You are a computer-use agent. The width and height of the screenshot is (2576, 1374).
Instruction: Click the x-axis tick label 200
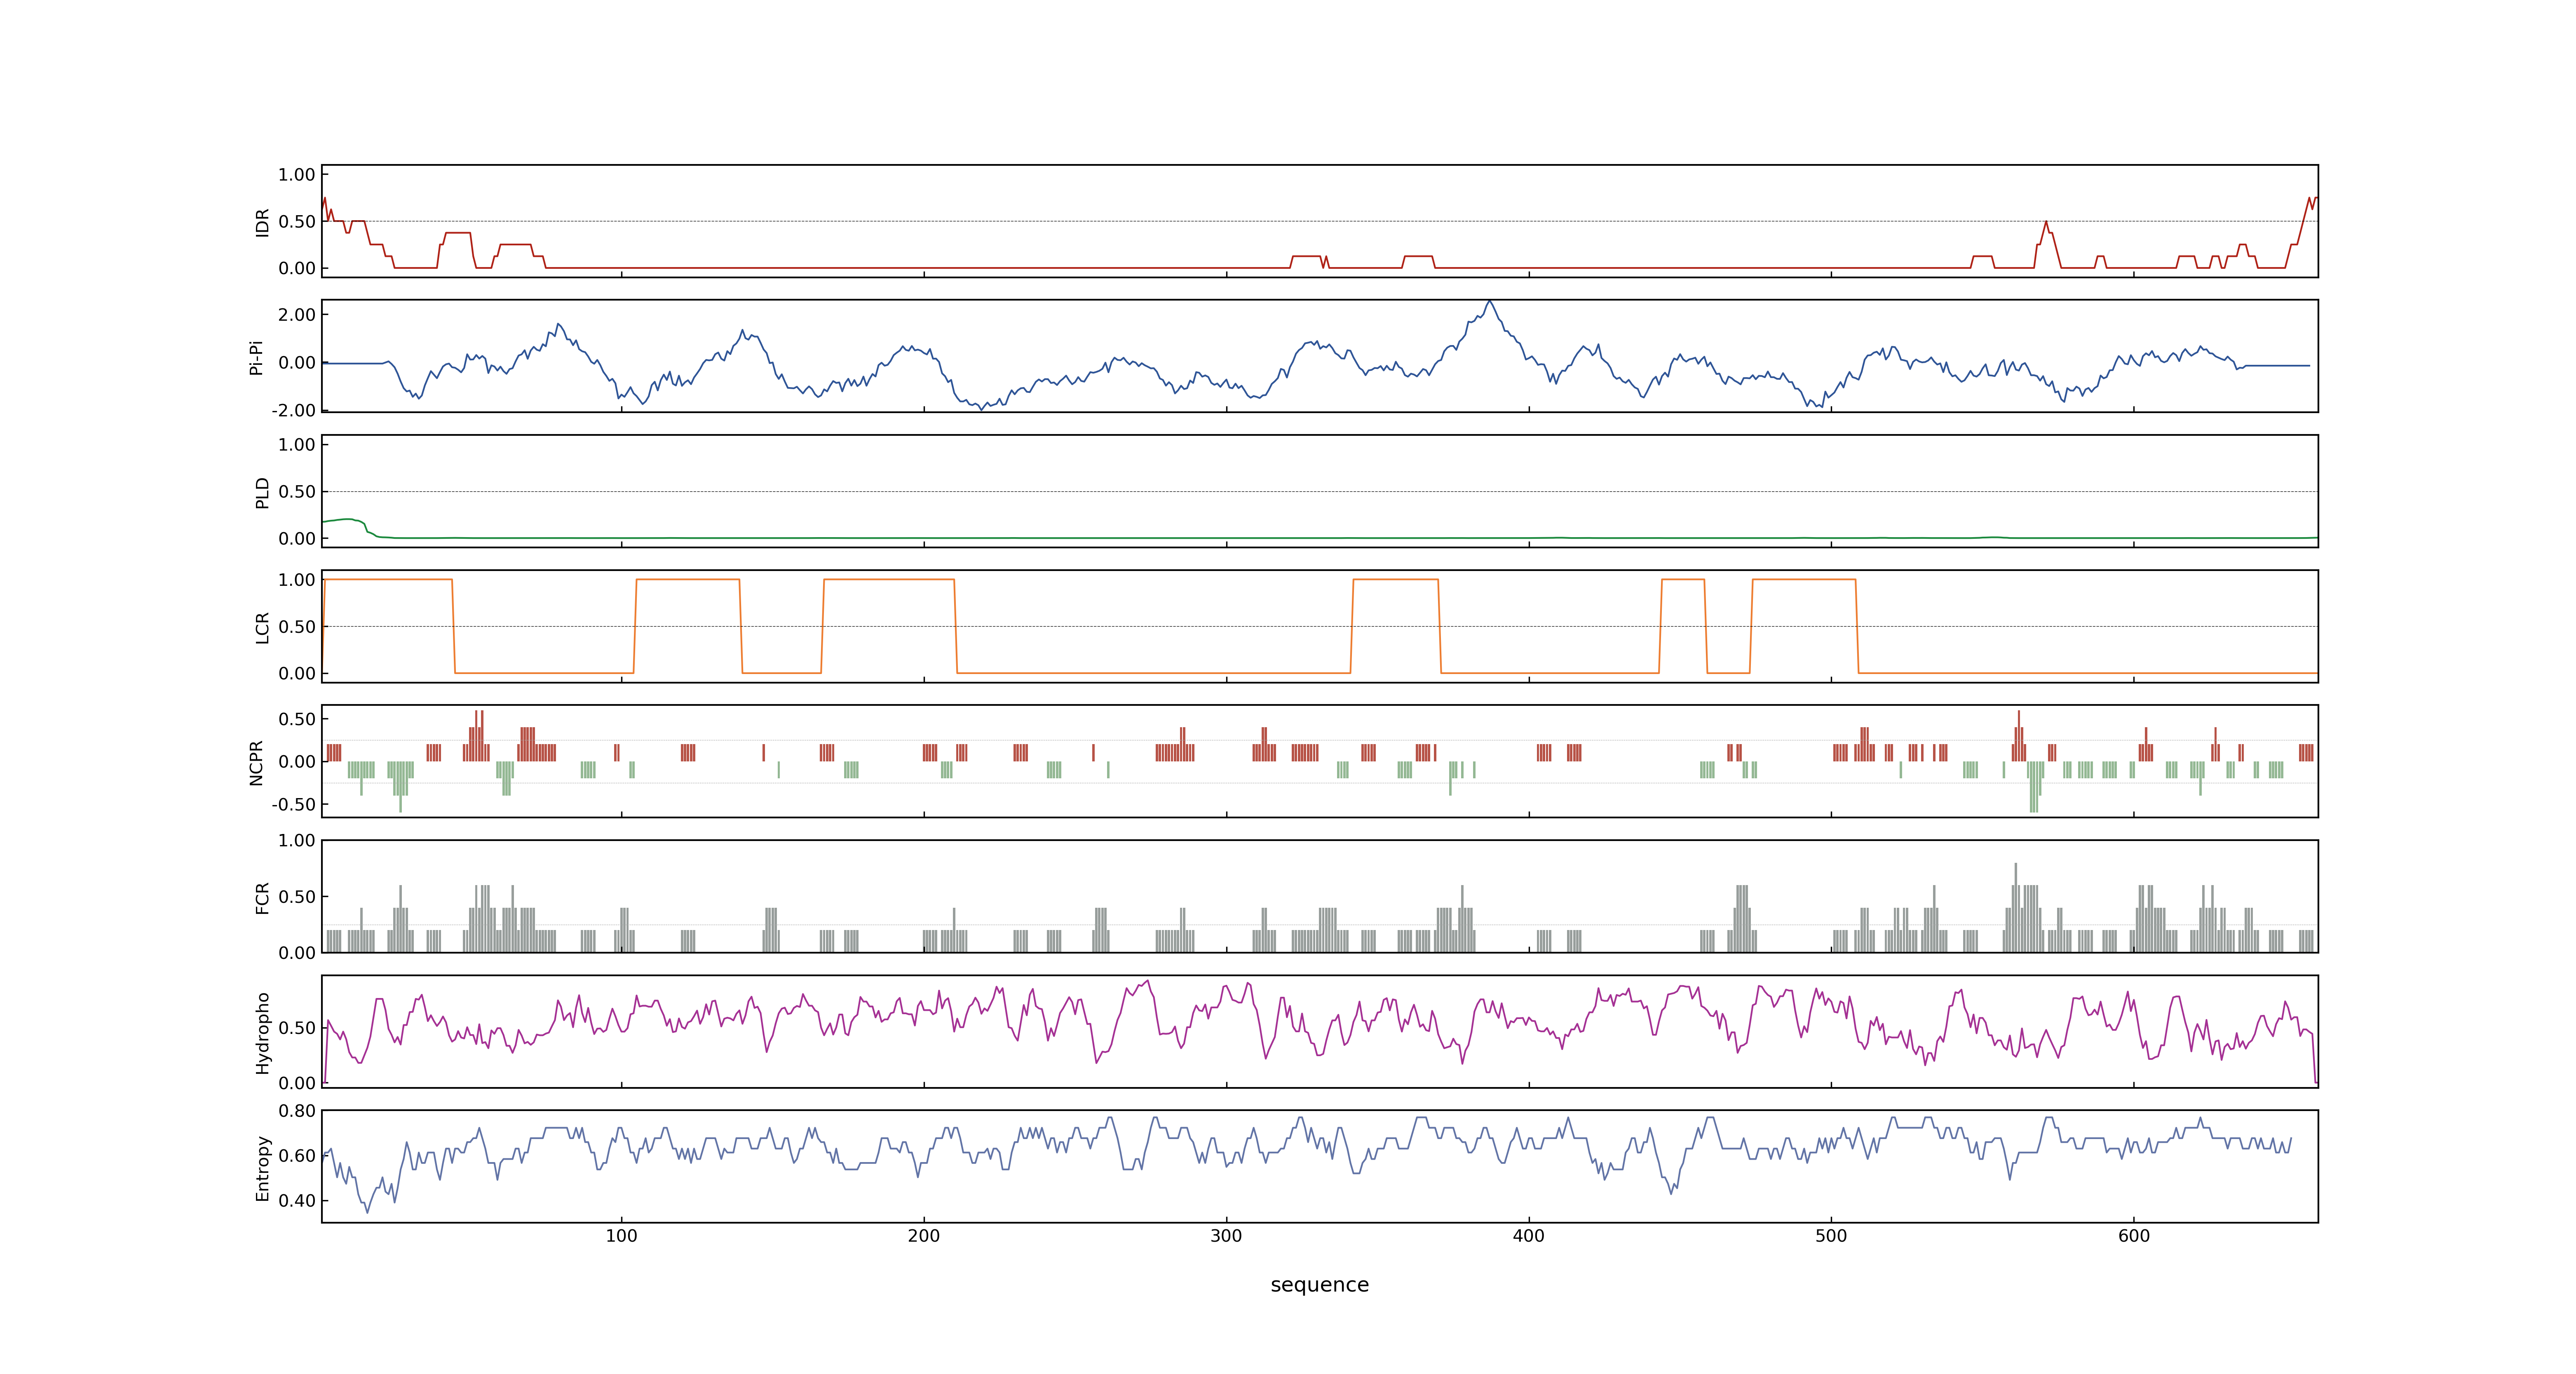point(924,1236)
